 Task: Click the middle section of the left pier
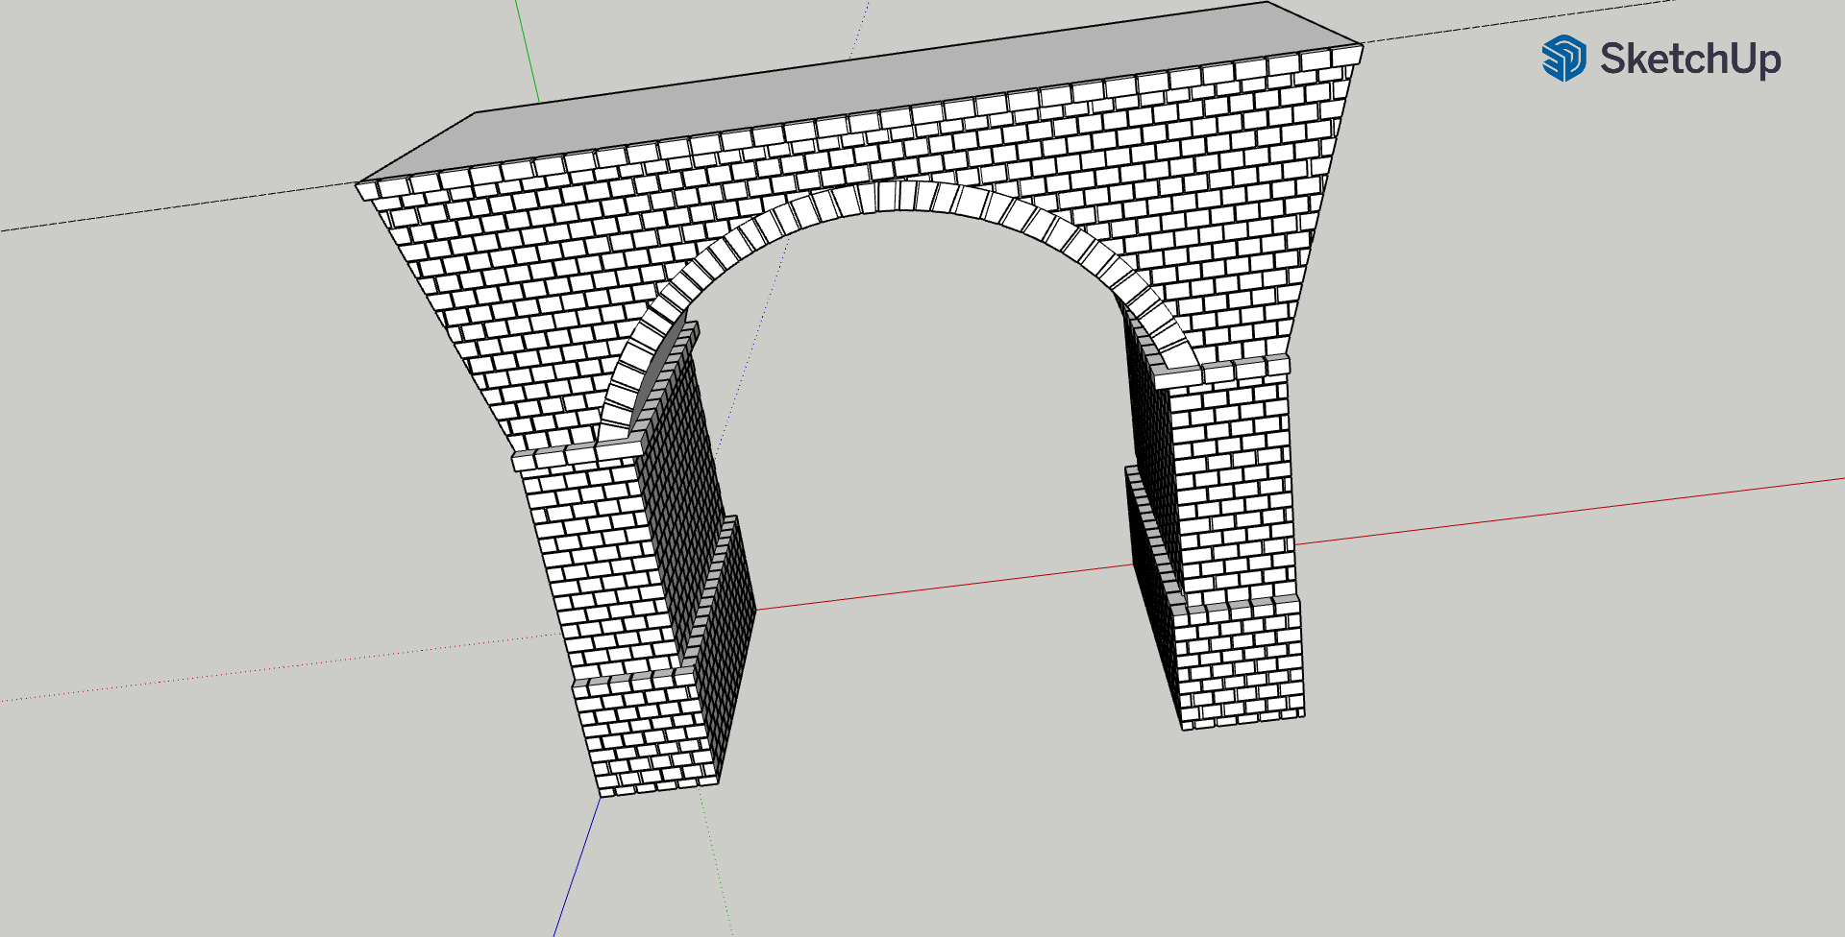596,566
